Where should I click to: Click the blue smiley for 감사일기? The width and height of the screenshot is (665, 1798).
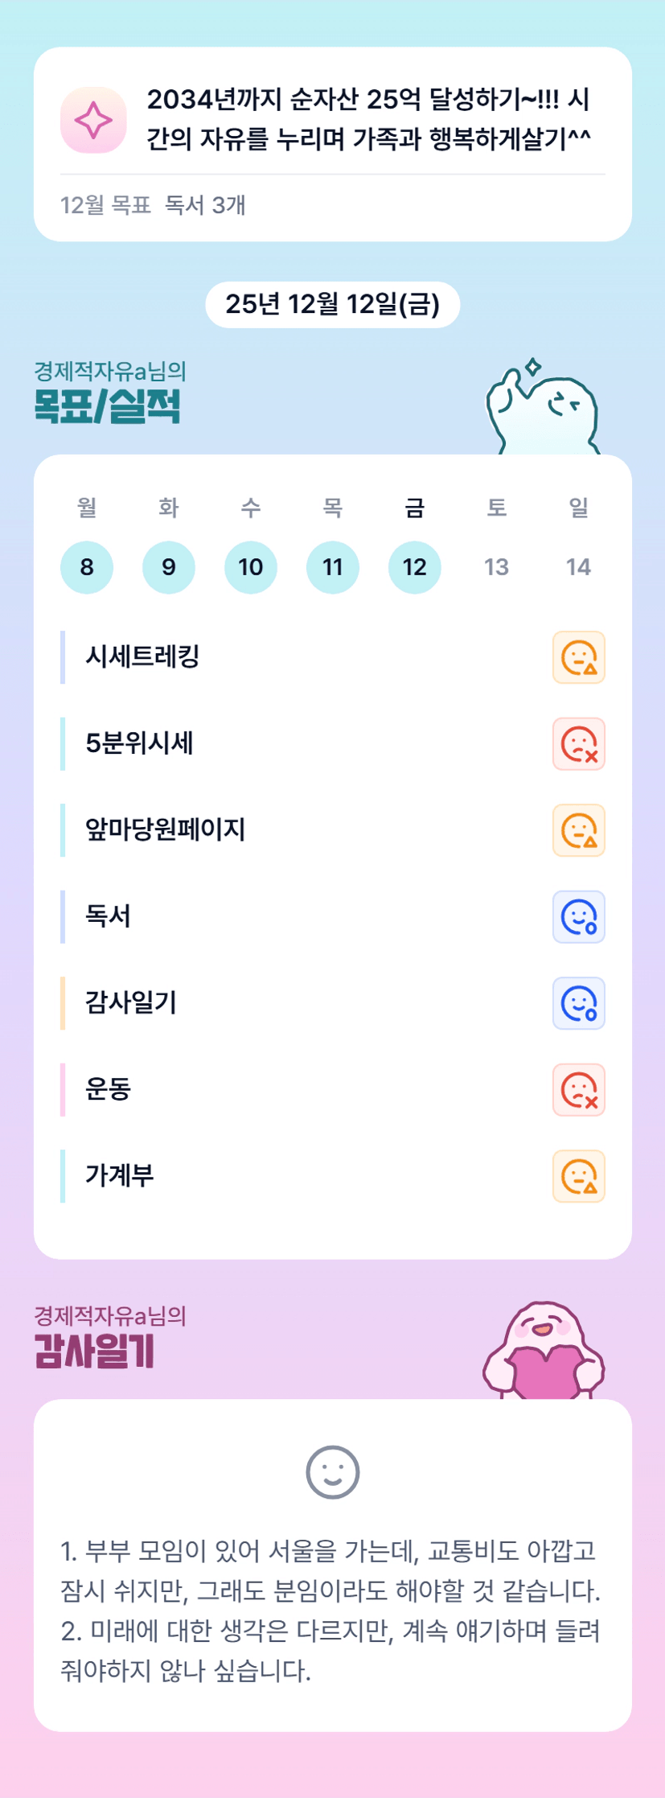tap(578, 1003)
